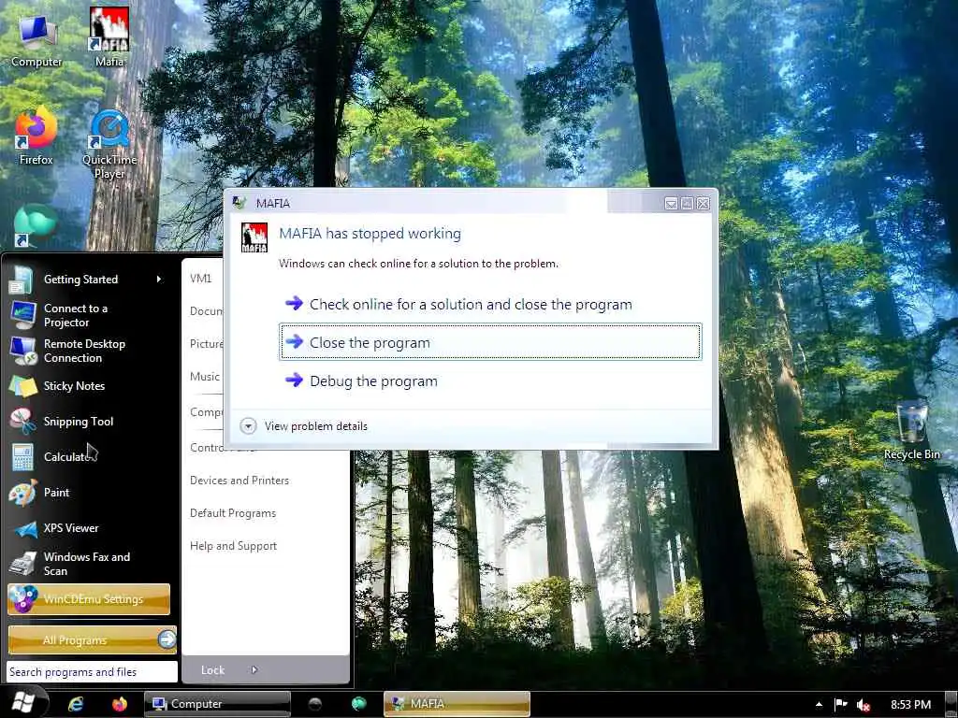Image resolution: width=958 pixels, height=718 pixels.
Task: Launch the Mafia desktop shortcut
Action: [109, 36]
